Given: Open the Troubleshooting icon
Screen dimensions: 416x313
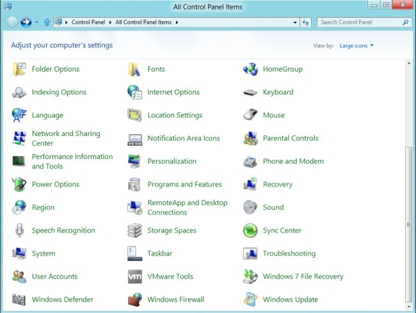Looking at the screenshot, I should pyautogui.click(x=250, y=254).
